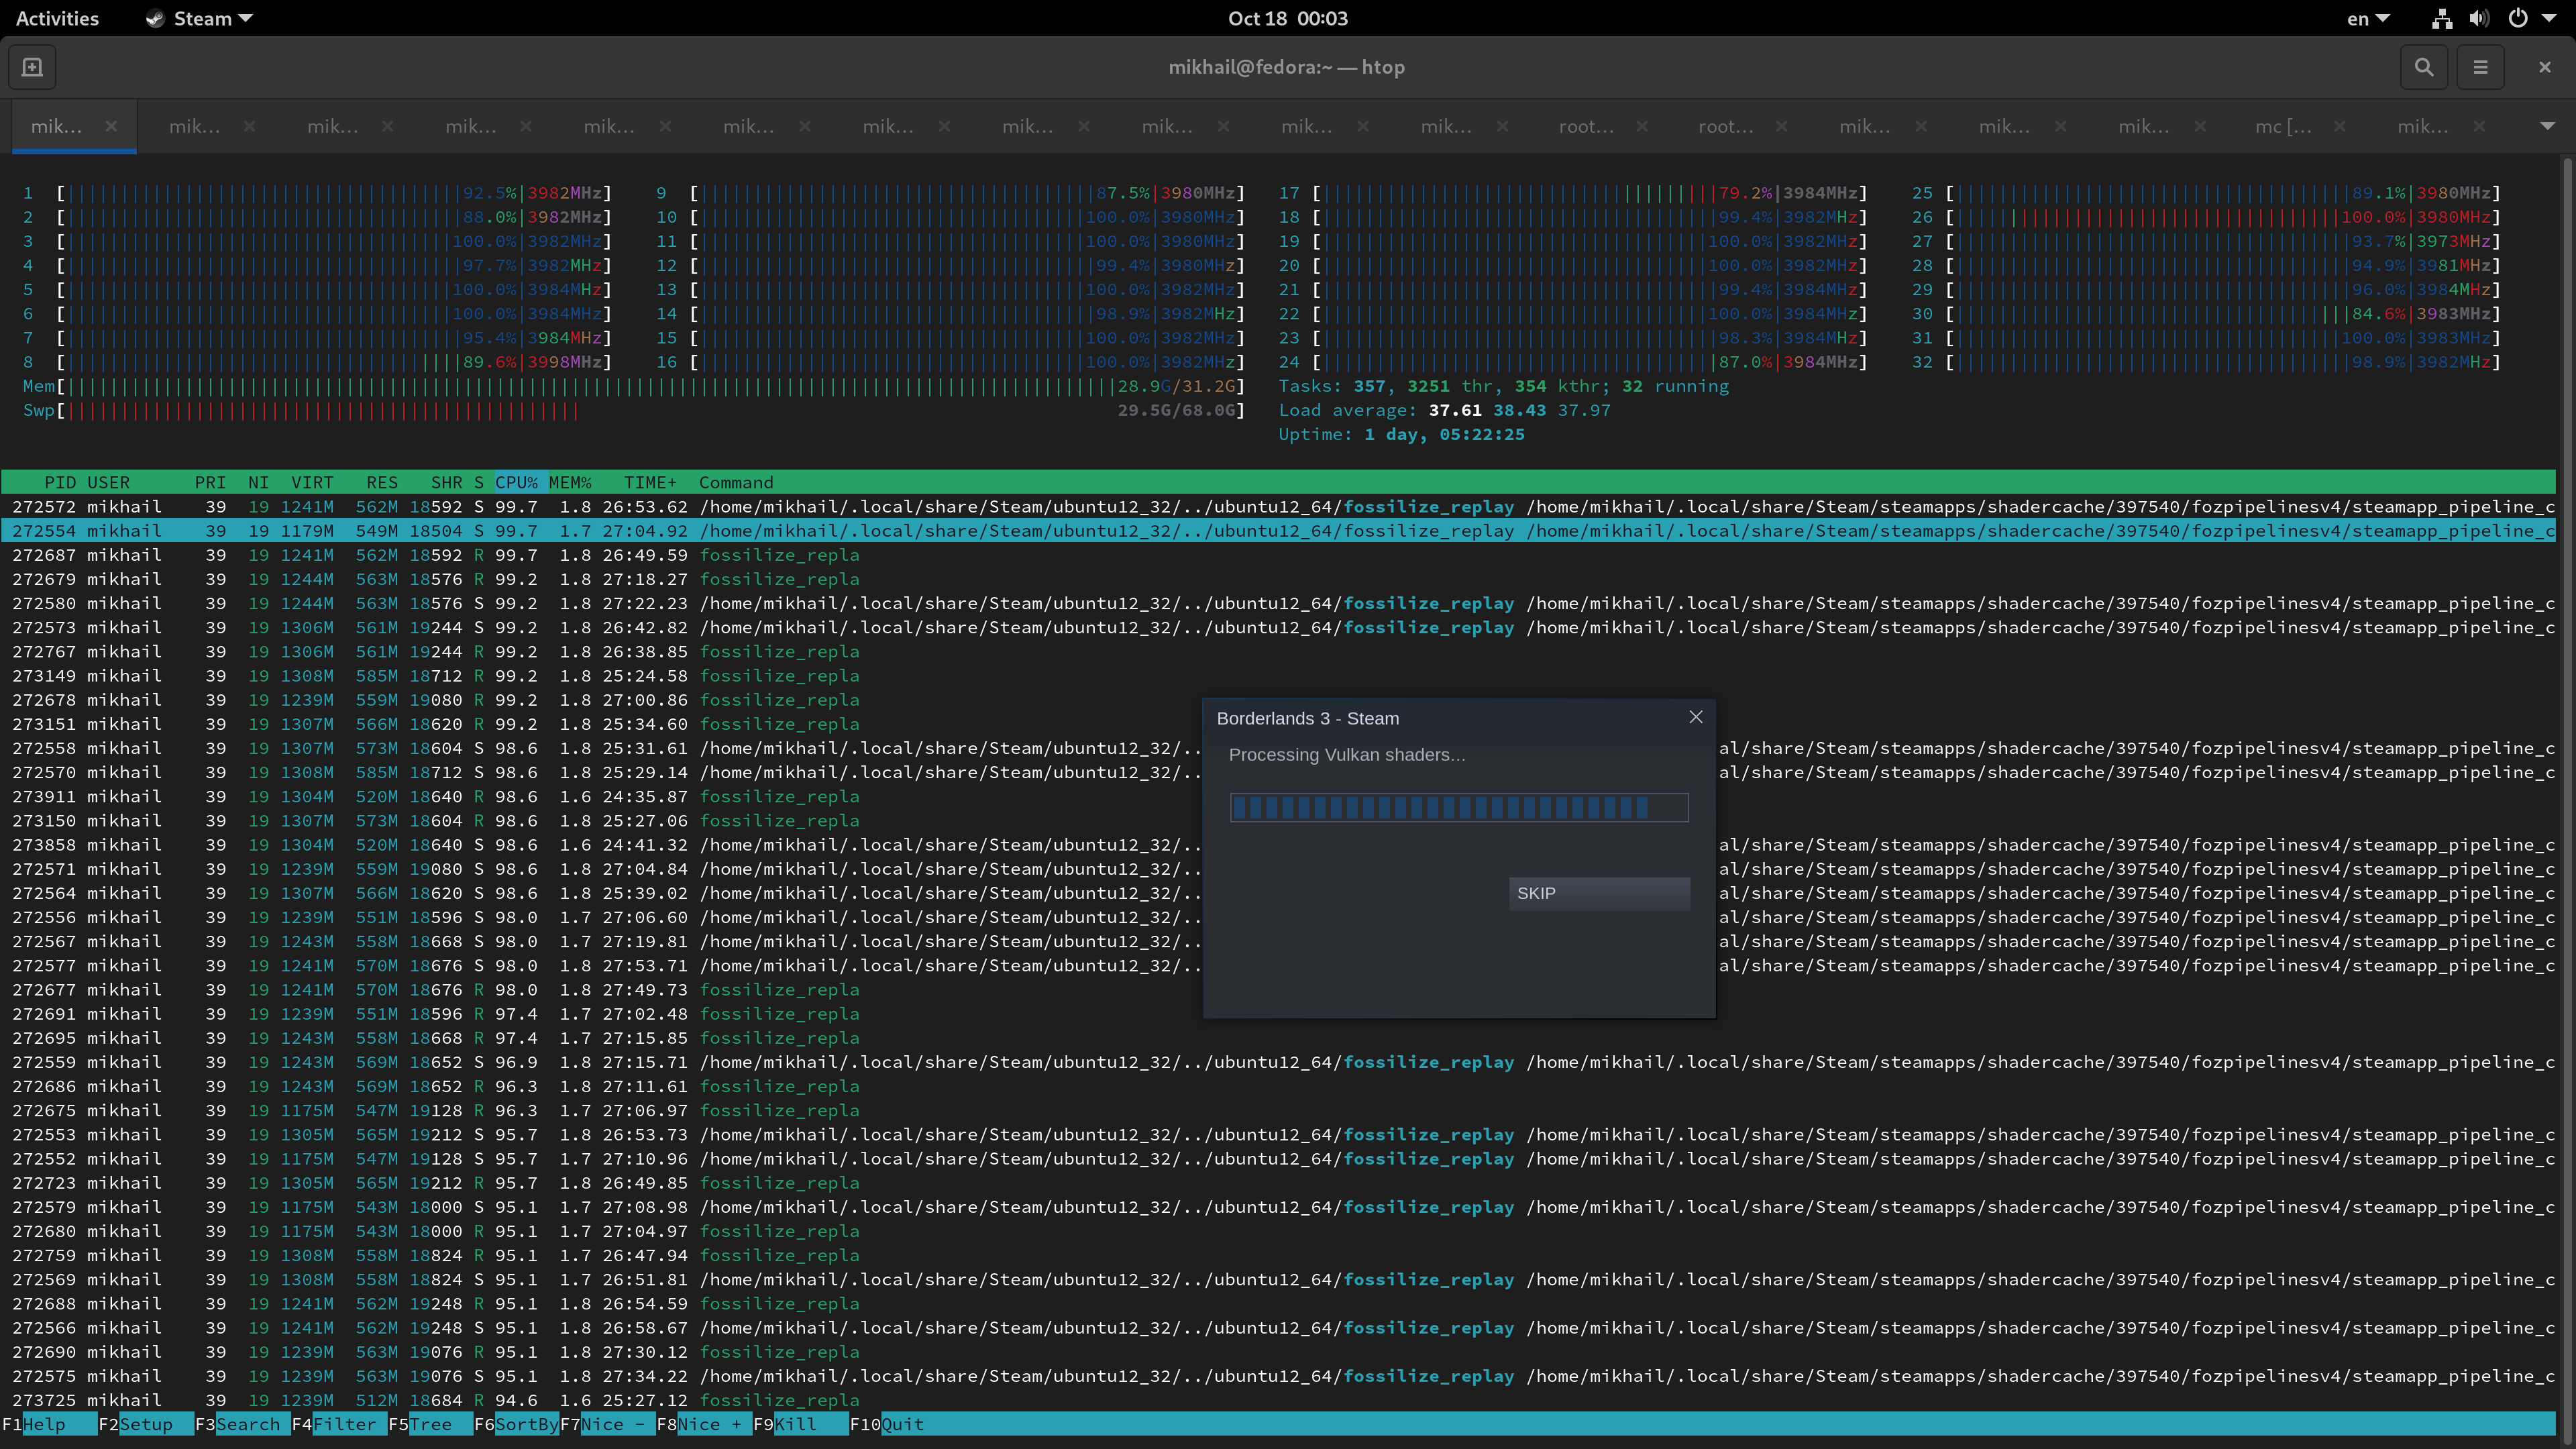Expand the terminal tab overflow list arrow
This screenshot has width=2576, height=1449.
(x=2547, y=126)
